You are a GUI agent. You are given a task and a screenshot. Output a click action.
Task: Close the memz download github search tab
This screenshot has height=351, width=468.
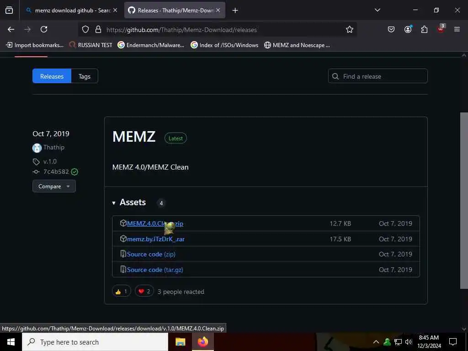coord(115,10)
